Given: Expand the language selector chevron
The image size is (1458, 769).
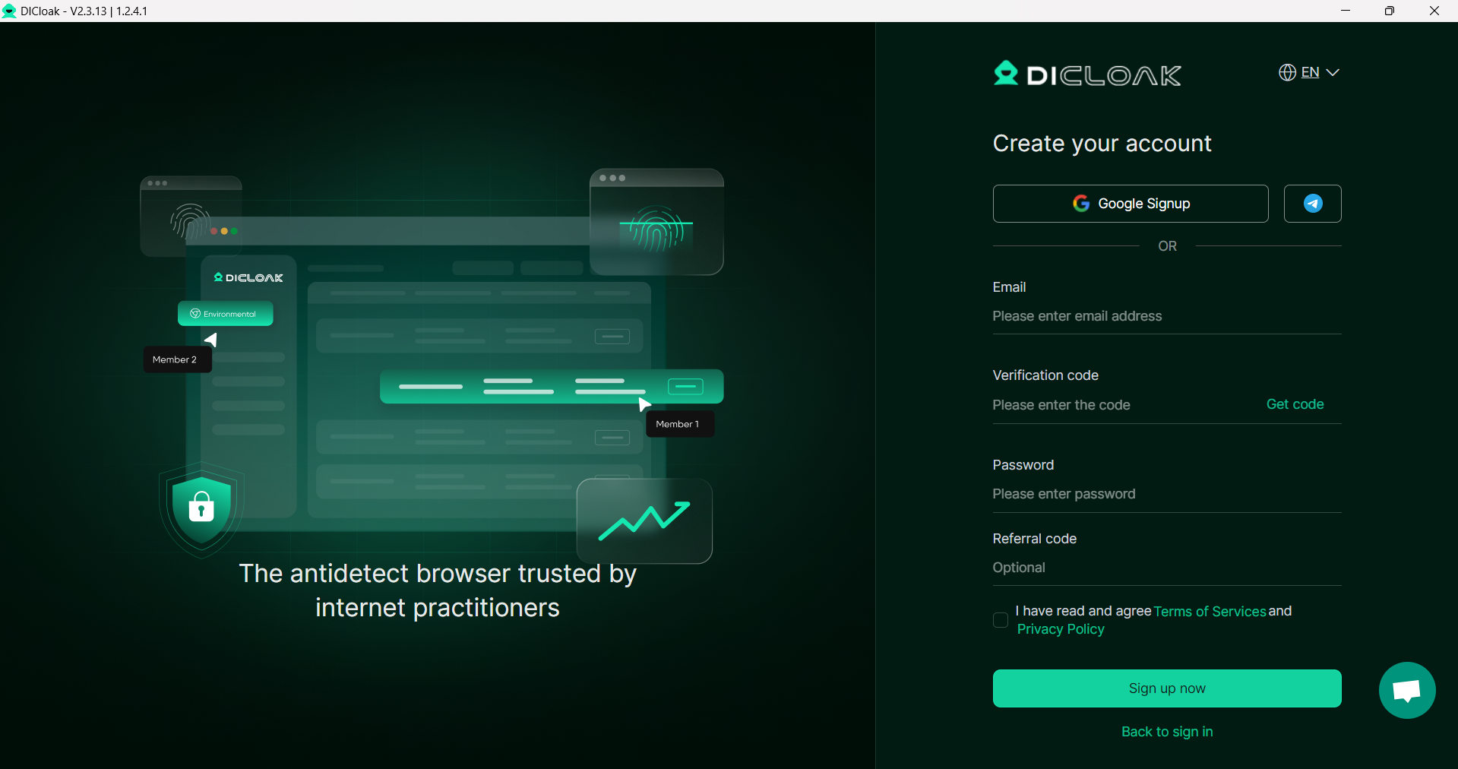Looking at the screenshot, I should (1333, 72).
